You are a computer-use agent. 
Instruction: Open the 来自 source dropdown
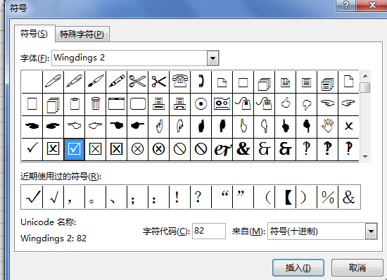tap(371, 231)
